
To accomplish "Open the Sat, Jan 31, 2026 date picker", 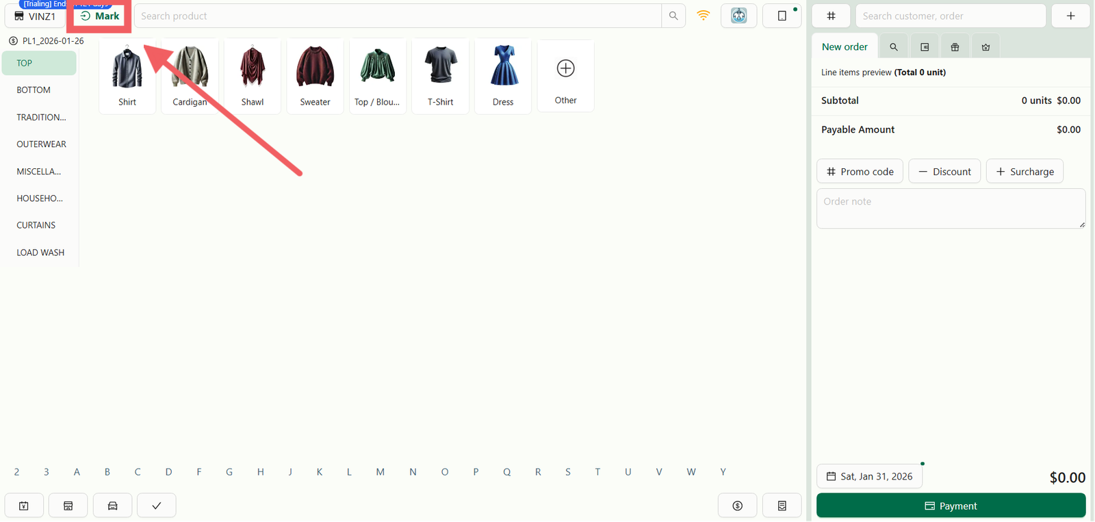I will coord(869,476).
